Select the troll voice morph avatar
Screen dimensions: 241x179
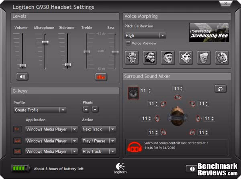(x=150, y=58)
